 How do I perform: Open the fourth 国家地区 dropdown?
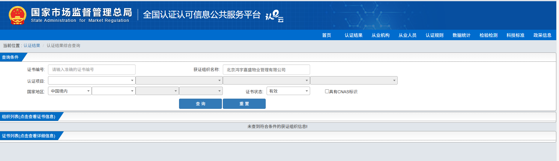click(201, 91)
